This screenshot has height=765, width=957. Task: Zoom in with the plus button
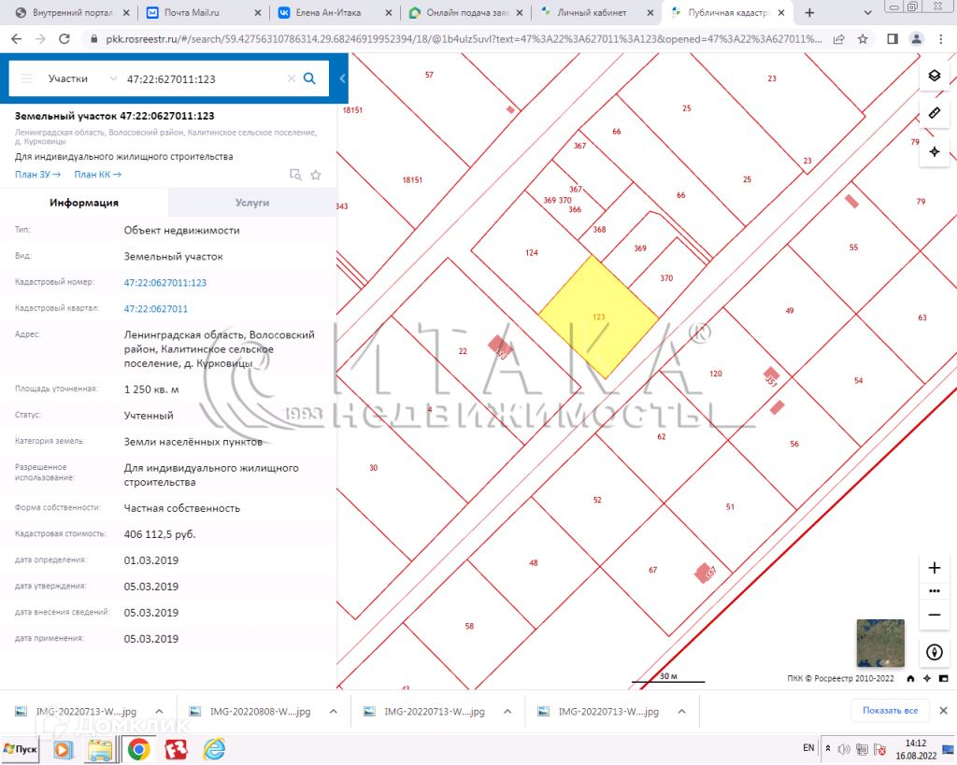[934, 568]
